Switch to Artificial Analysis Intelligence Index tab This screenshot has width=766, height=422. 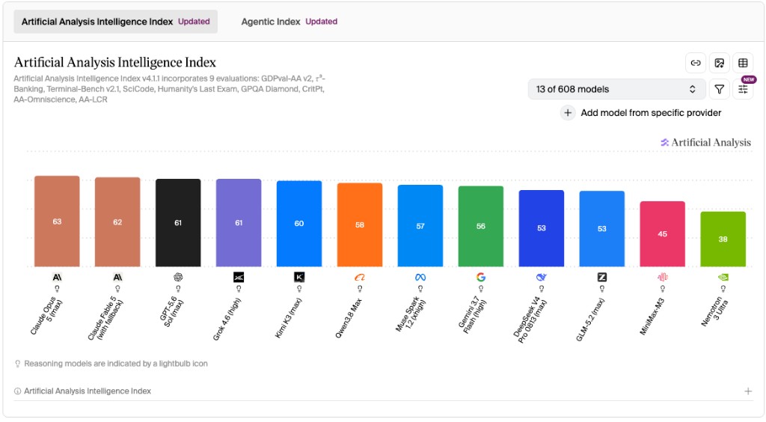pos(115,22)
